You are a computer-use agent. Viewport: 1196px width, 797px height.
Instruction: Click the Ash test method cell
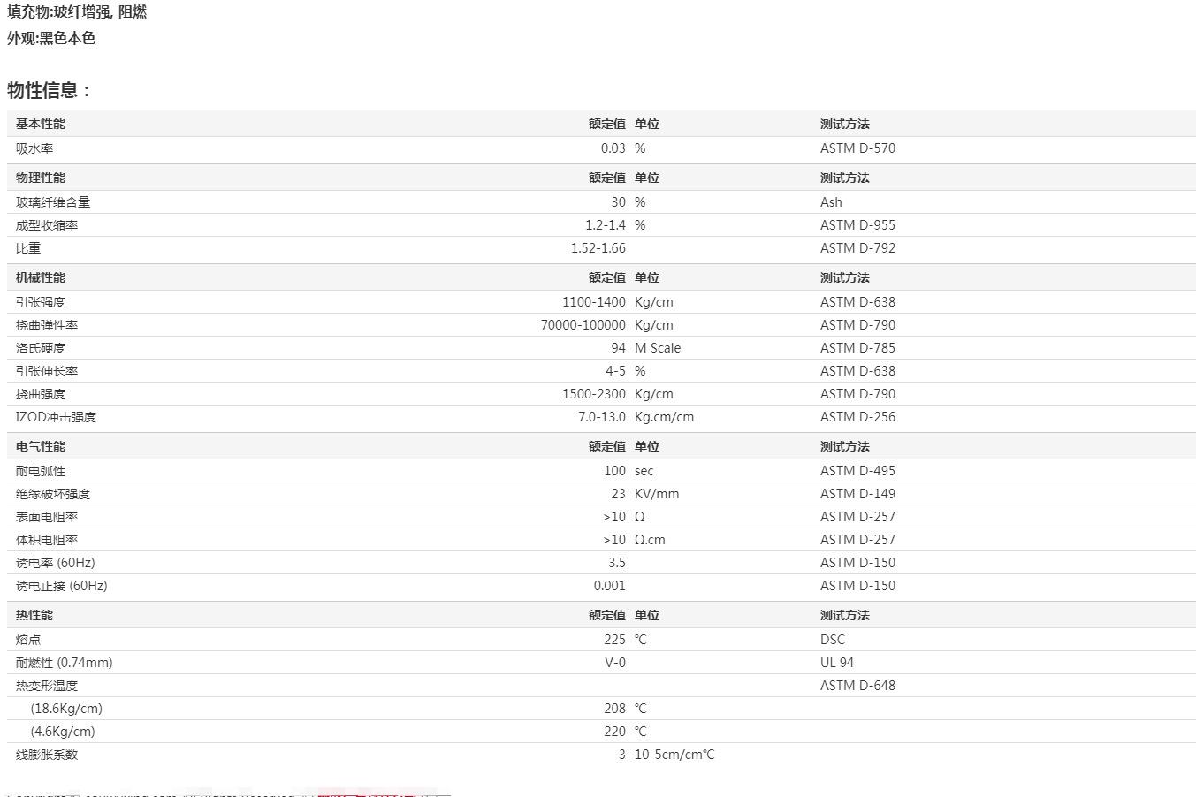pos(830,202)
